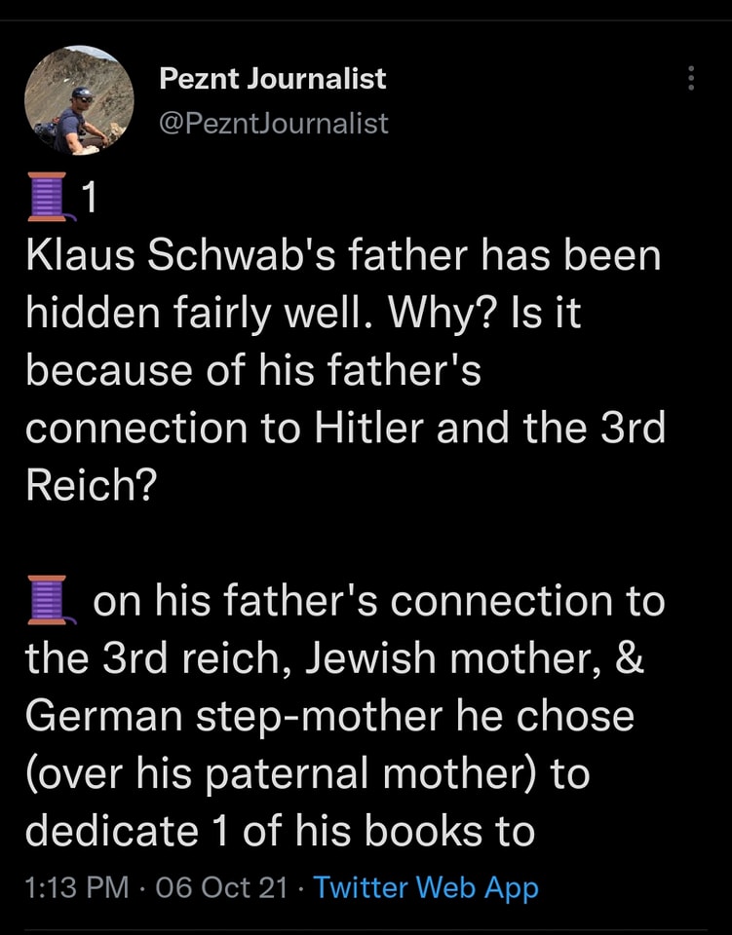Click the @PezntJournalist handle
This screenshot has width=732, height=935.
pos(273,123)
